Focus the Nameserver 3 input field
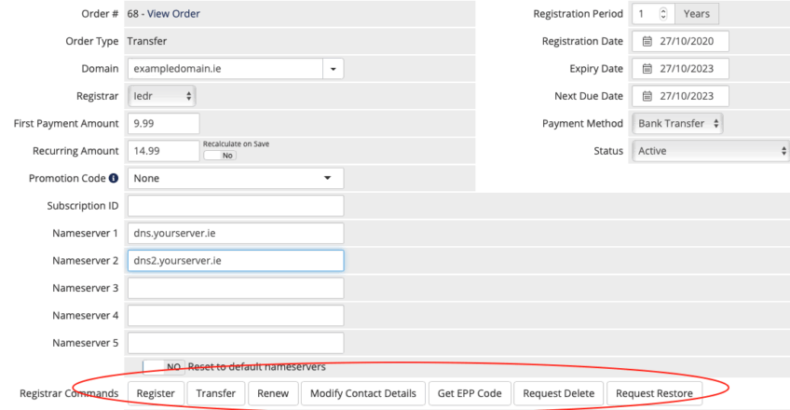 tap(236, 288)
